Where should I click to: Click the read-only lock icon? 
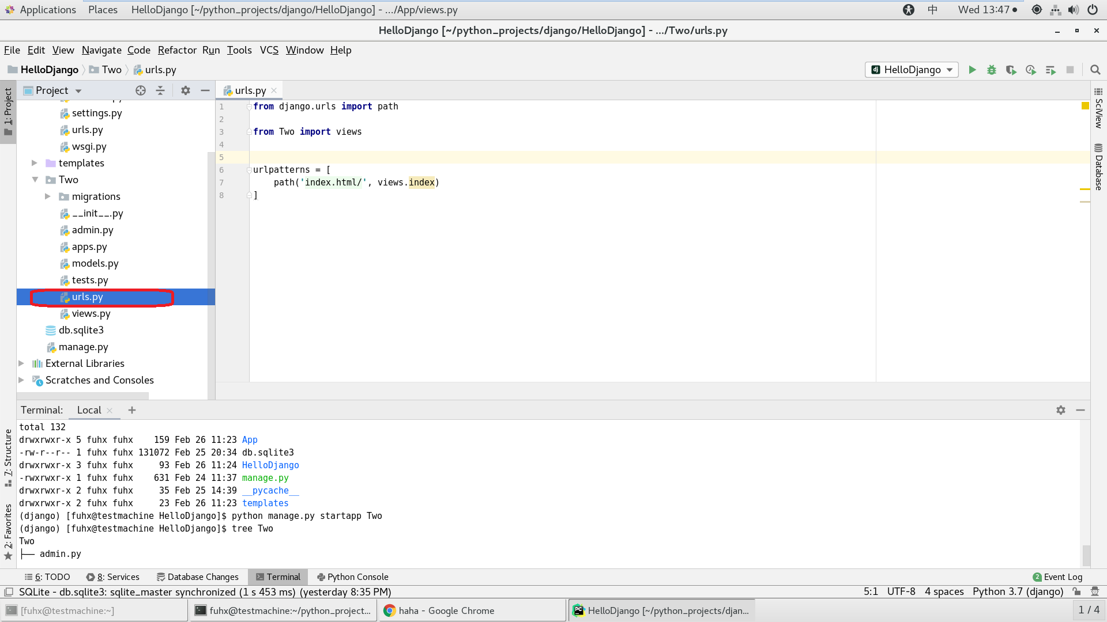pyautogui.click(x=1076, y=591)
